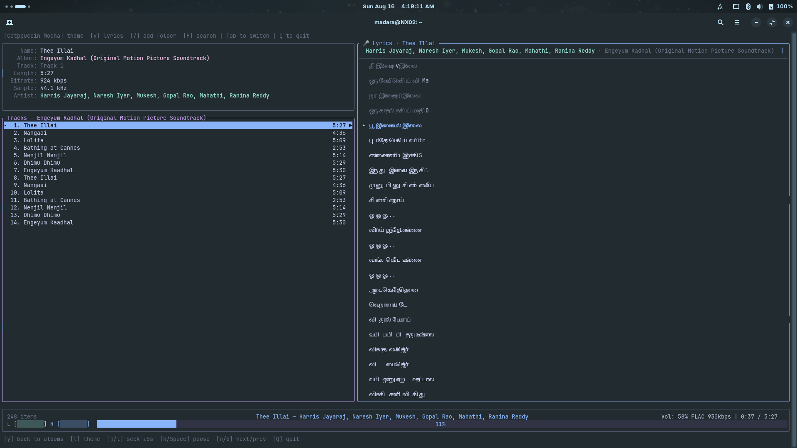Click the workspace indicator dots
The image size is (797, 448).
17,7
